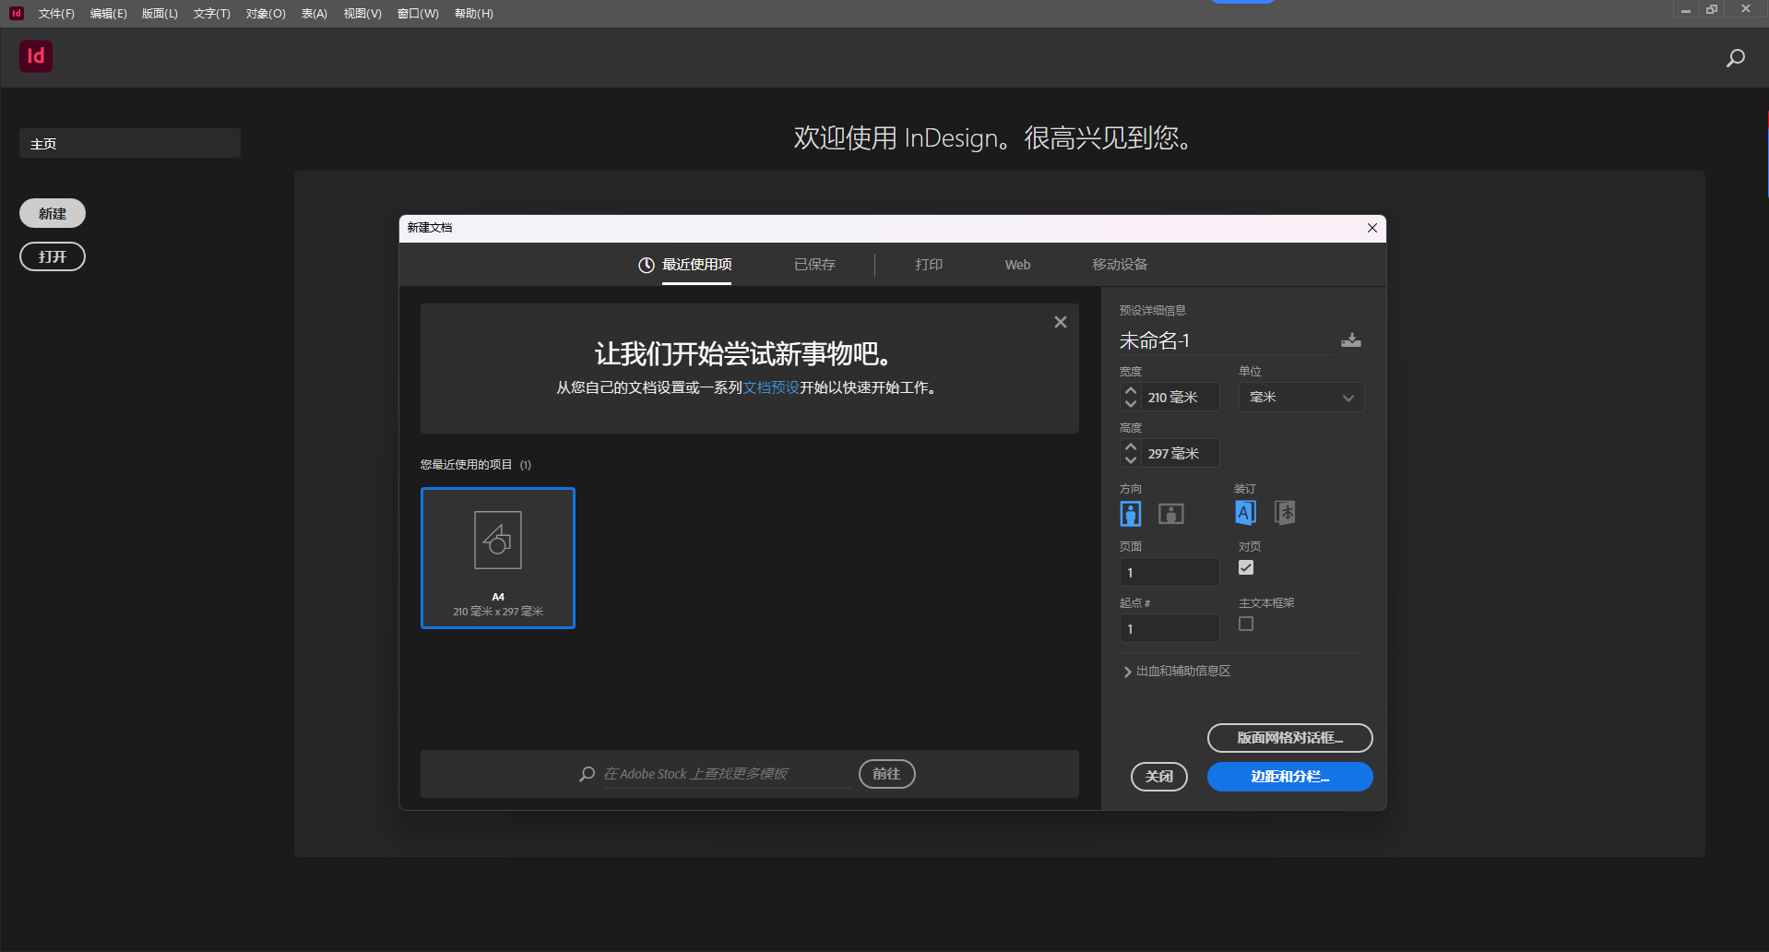1769x952 pixels.
Task: Click the save preset download icon
Action: coord(1350,339)
